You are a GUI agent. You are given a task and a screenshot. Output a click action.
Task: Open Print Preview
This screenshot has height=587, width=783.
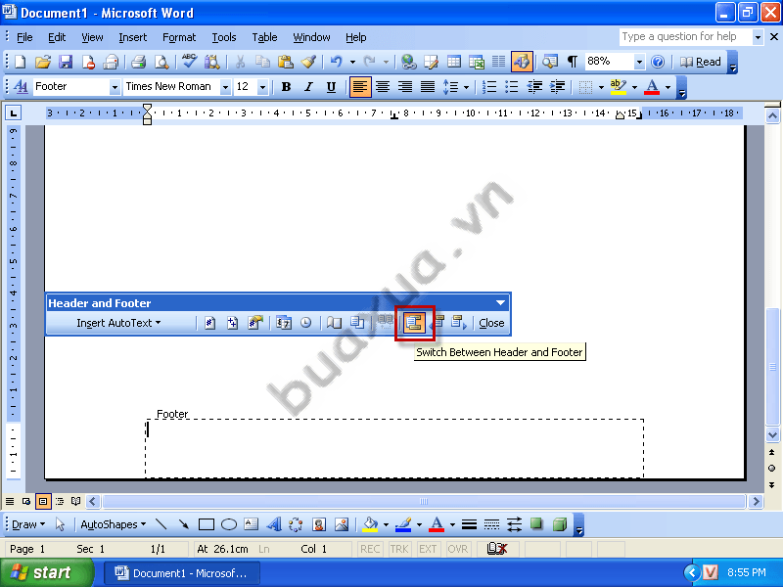[x=161, y=62]
